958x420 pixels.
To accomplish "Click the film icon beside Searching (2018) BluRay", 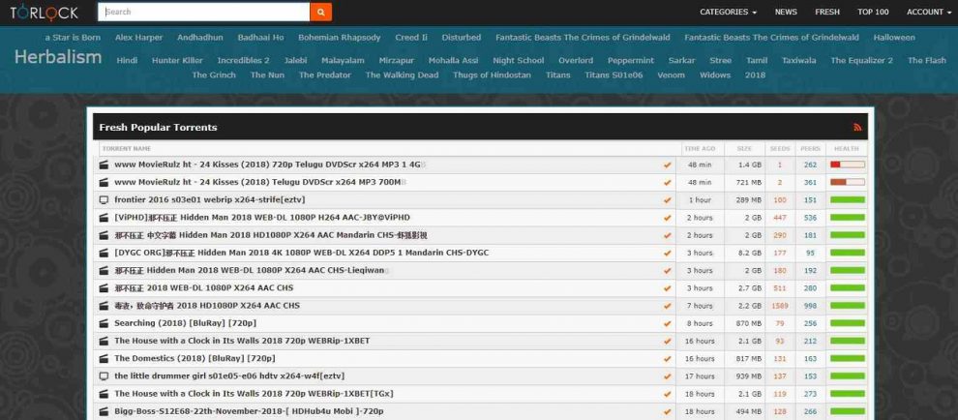I will point(105,323).
